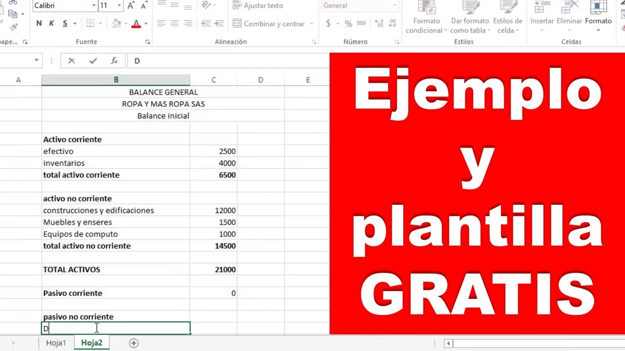The image size is (625, 351).
Task: Toggle italic formatting (K)
Action: [x=52, y=23]
